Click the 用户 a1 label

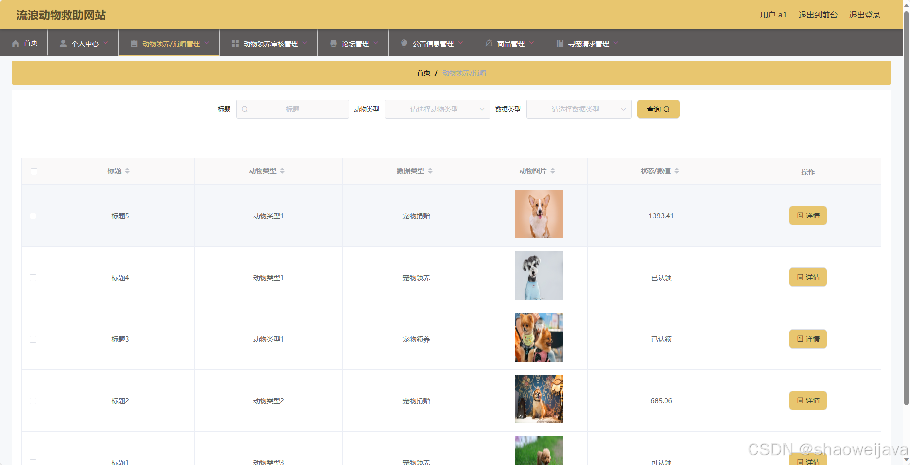(x=773, y=15)
